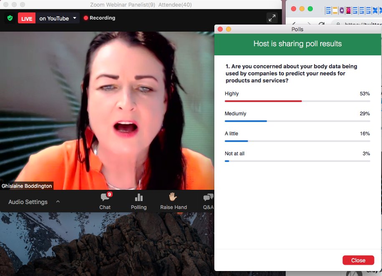Open the 'on YouTube' live stream dropdown
The width and height of the screenshot is (382, 276).
pos(58,18)
